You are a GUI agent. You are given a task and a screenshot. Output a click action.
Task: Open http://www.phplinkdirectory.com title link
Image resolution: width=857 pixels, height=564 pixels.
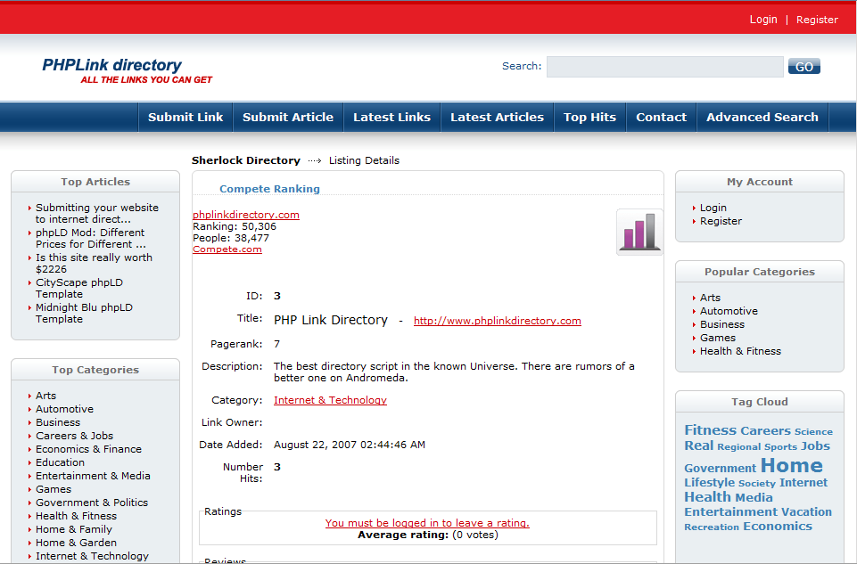497,321
